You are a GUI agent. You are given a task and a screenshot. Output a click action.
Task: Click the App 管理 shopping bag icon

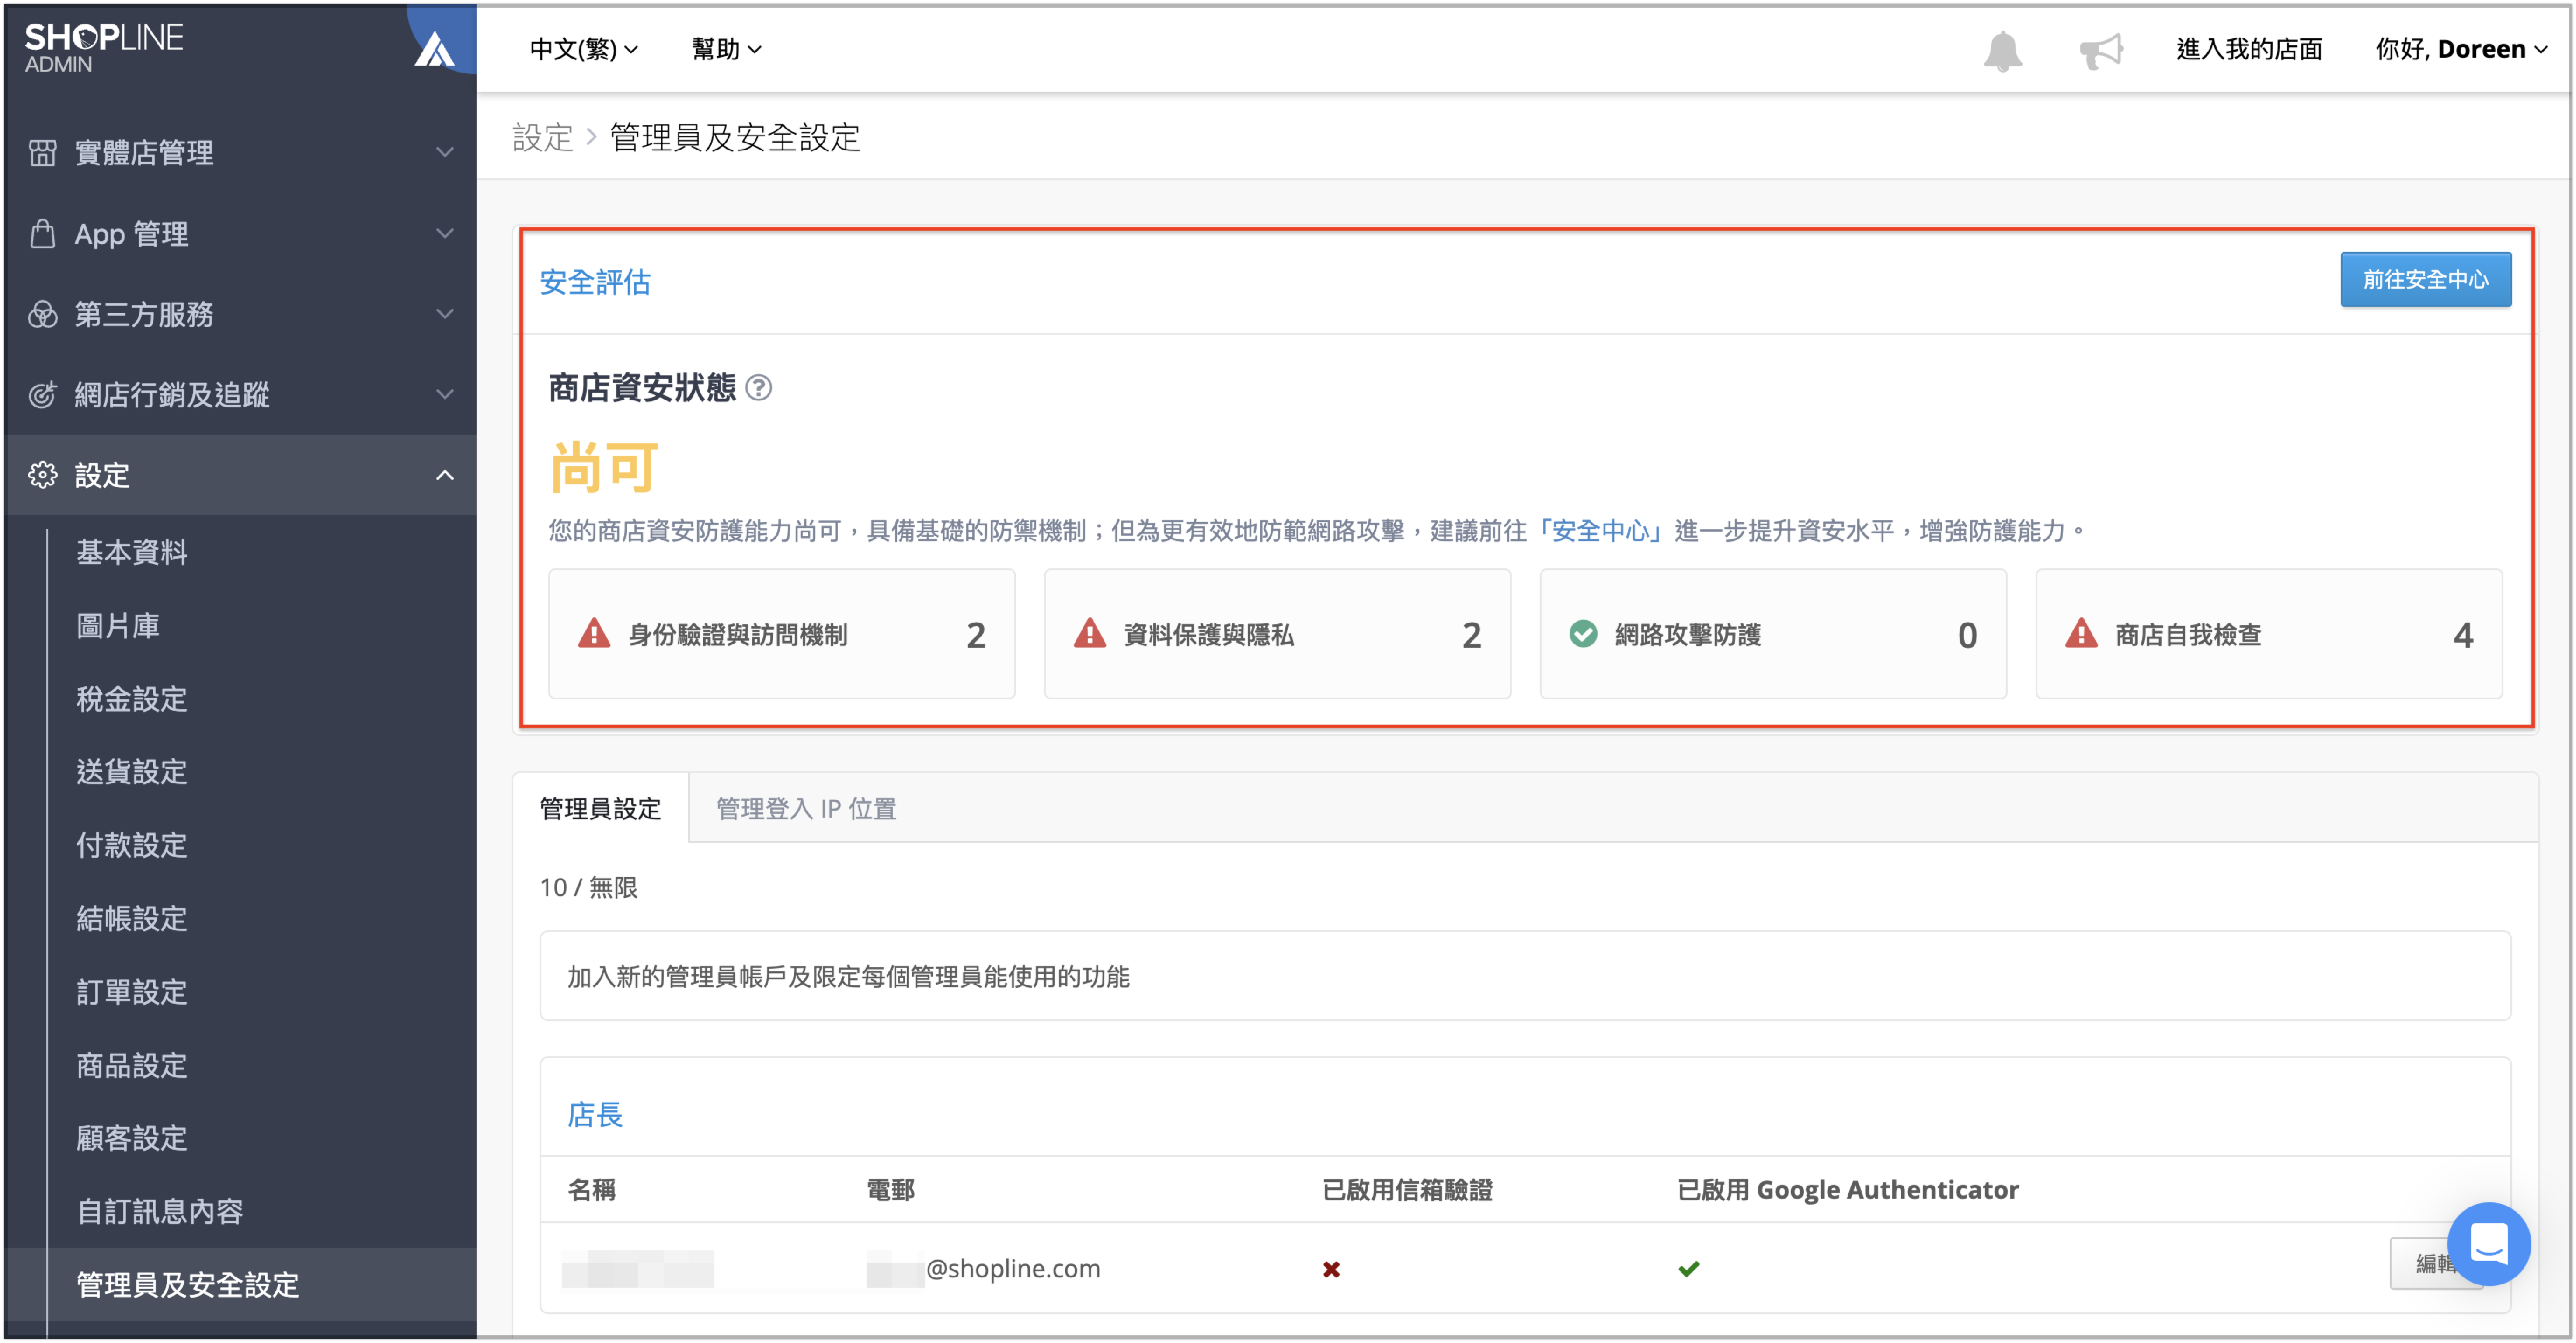pyautogui.click(x=42, y=233)
